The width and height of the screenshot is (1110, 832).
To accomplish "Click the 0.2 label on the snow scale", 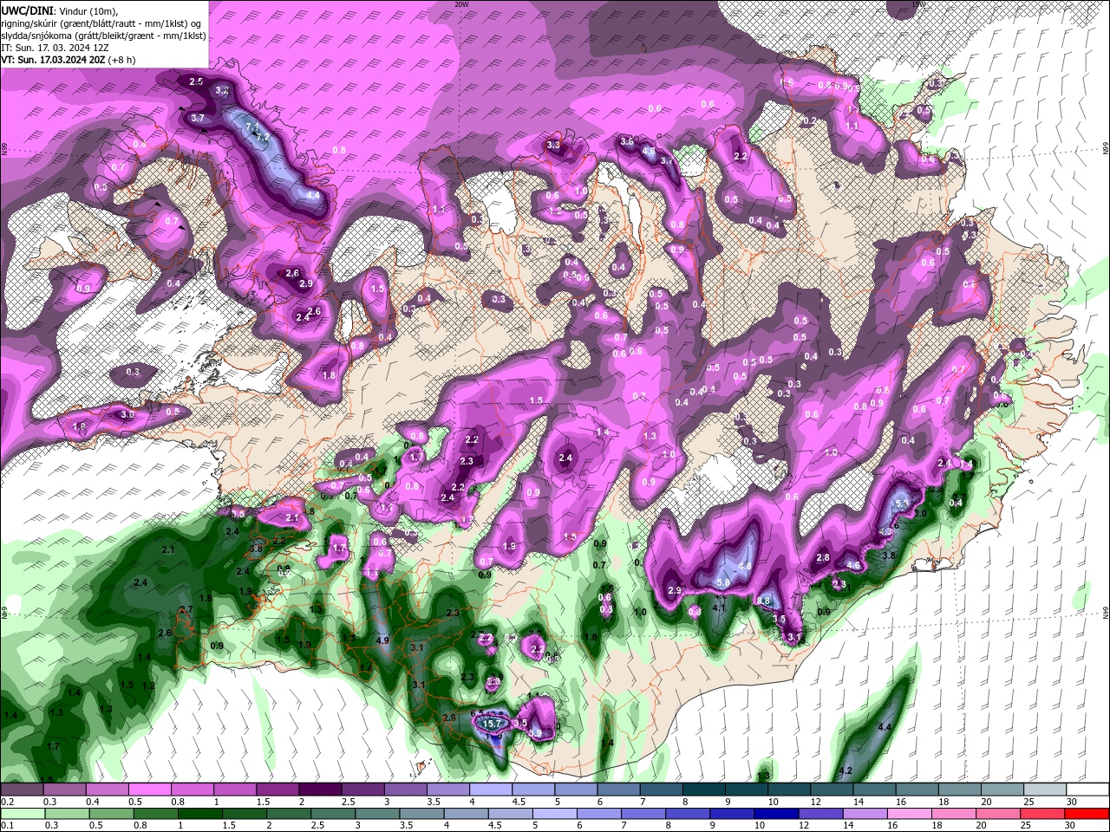I will [x=7, y=803].
